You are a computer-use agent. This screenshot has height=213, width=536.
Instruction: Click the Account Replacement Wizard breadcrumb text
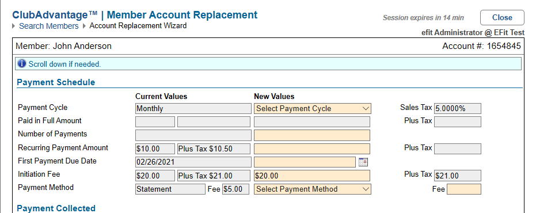point(138,26)
